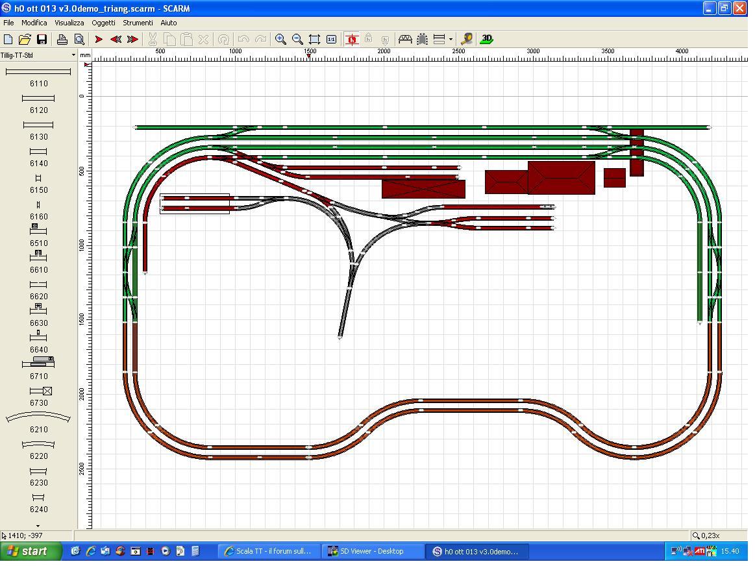Select track piece 6160

38,210
